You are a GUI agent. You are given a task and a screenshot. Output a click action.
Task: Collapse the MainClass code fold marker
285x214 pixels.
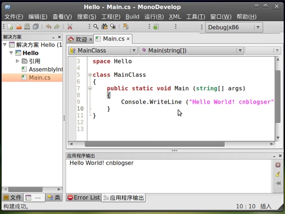point(90,75)
